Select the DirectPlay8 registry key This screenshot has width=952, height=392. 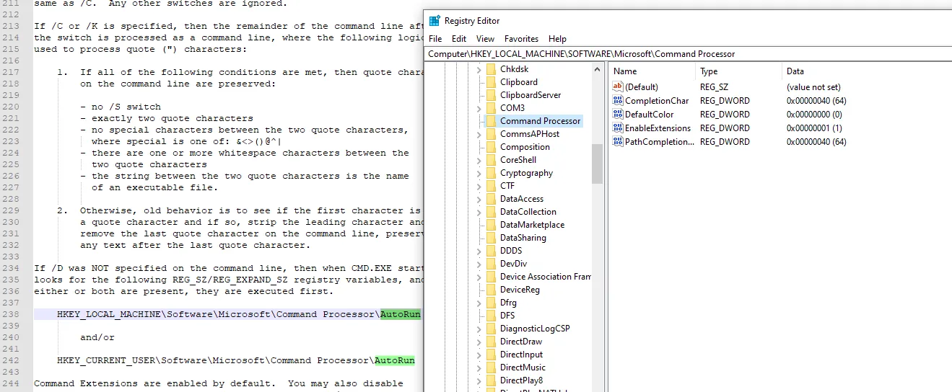tap(521, 380)
